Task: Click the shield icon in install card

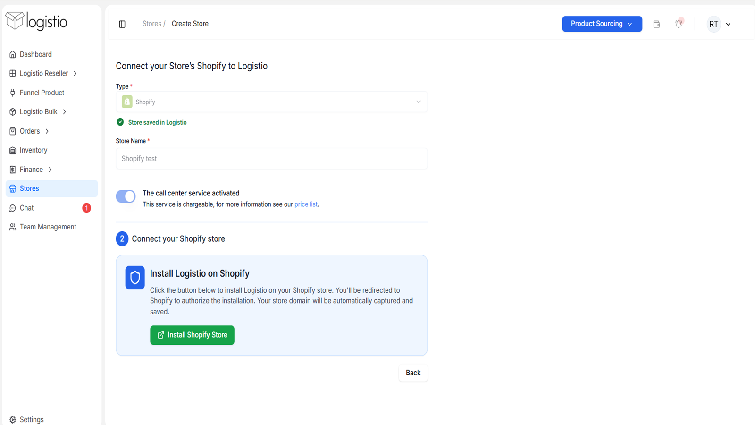Action: [x=135, y=278]
